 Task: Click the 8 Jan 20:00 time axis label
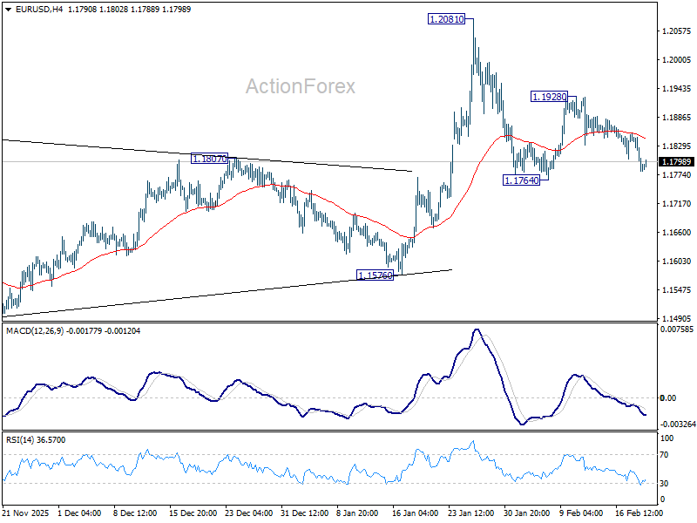(x=358, y=513)
